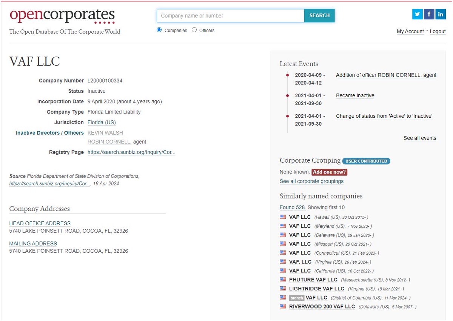The width and height of the screenshot is (453, 321).
Task: Click the SEARCH button
Action: (x=319, y=15)
